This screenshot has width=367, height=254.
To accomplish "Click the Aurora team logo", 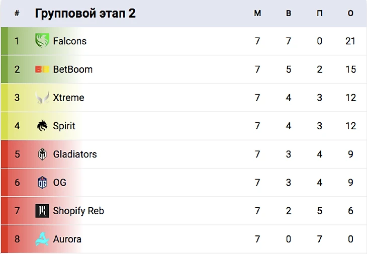I will pyautogui.click(x=42, y=239).
